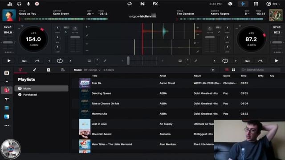Open deck 1 BPM 154.0 dropdown
Screen dimensions: 285x160
tap(8, 32)
